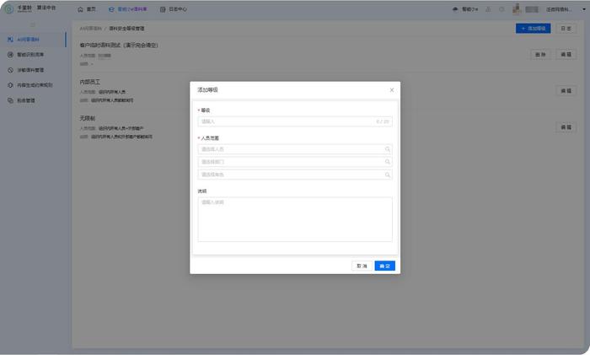Click the gear-like icon in the sidebar

[x=10, y=85]
